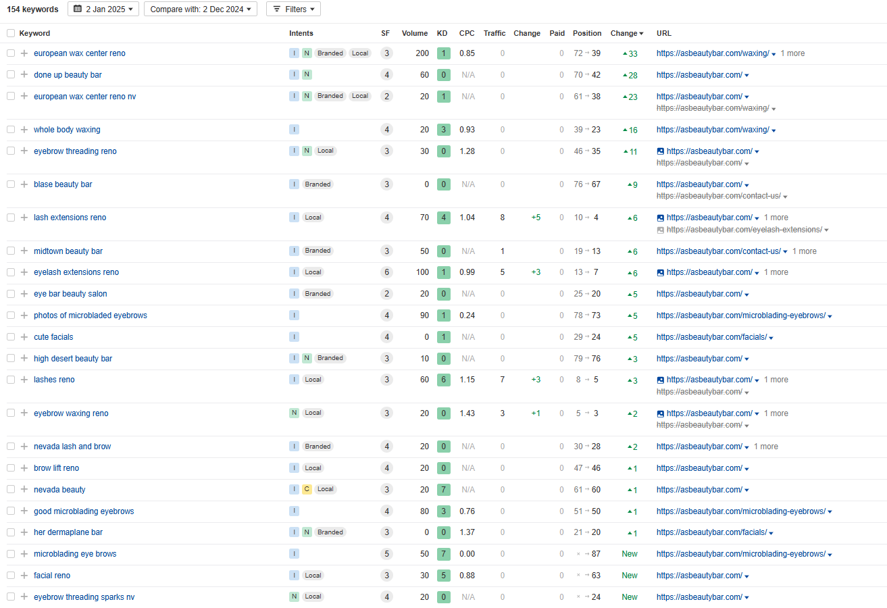Open the Filters button

tap(293, 9)
